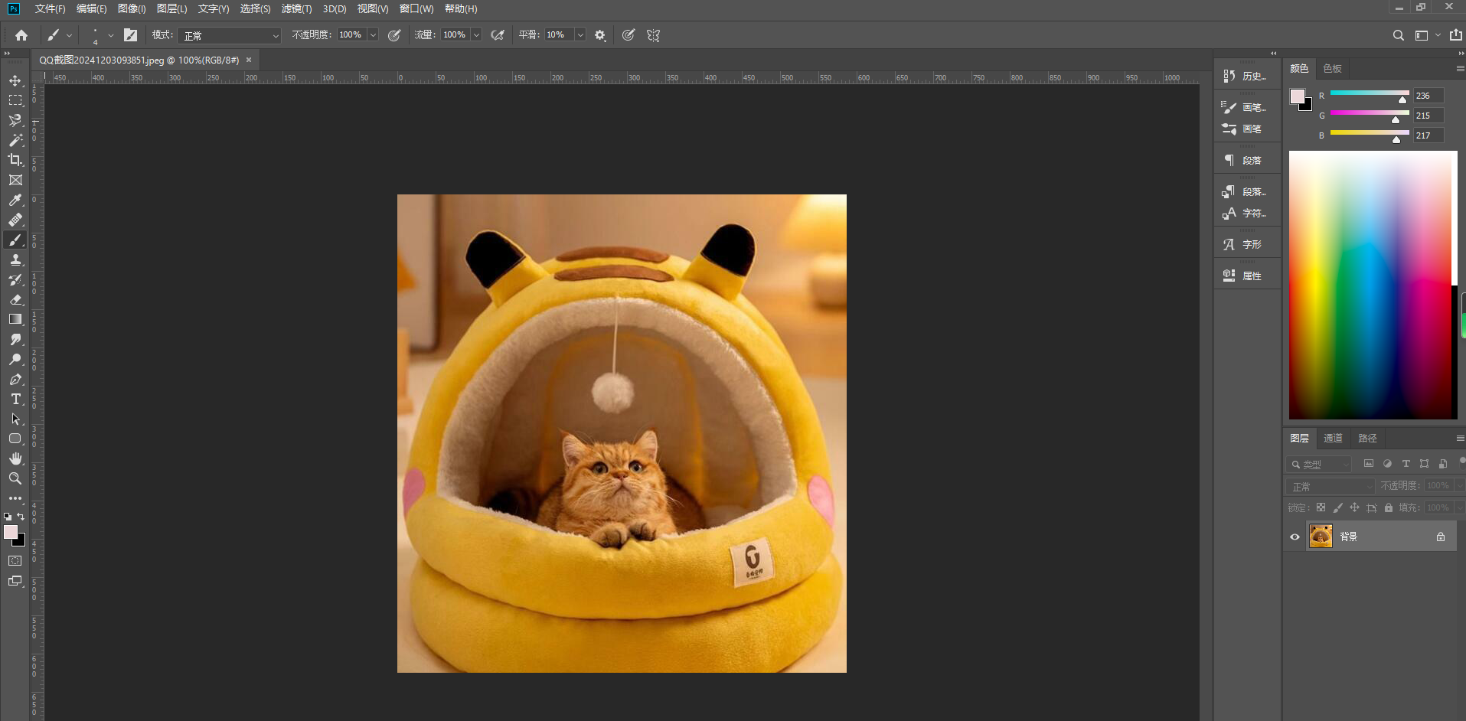Open the 字形 glyphs panel
The width and height of the screenshot is (1466, 721).
coord(1246,244)
